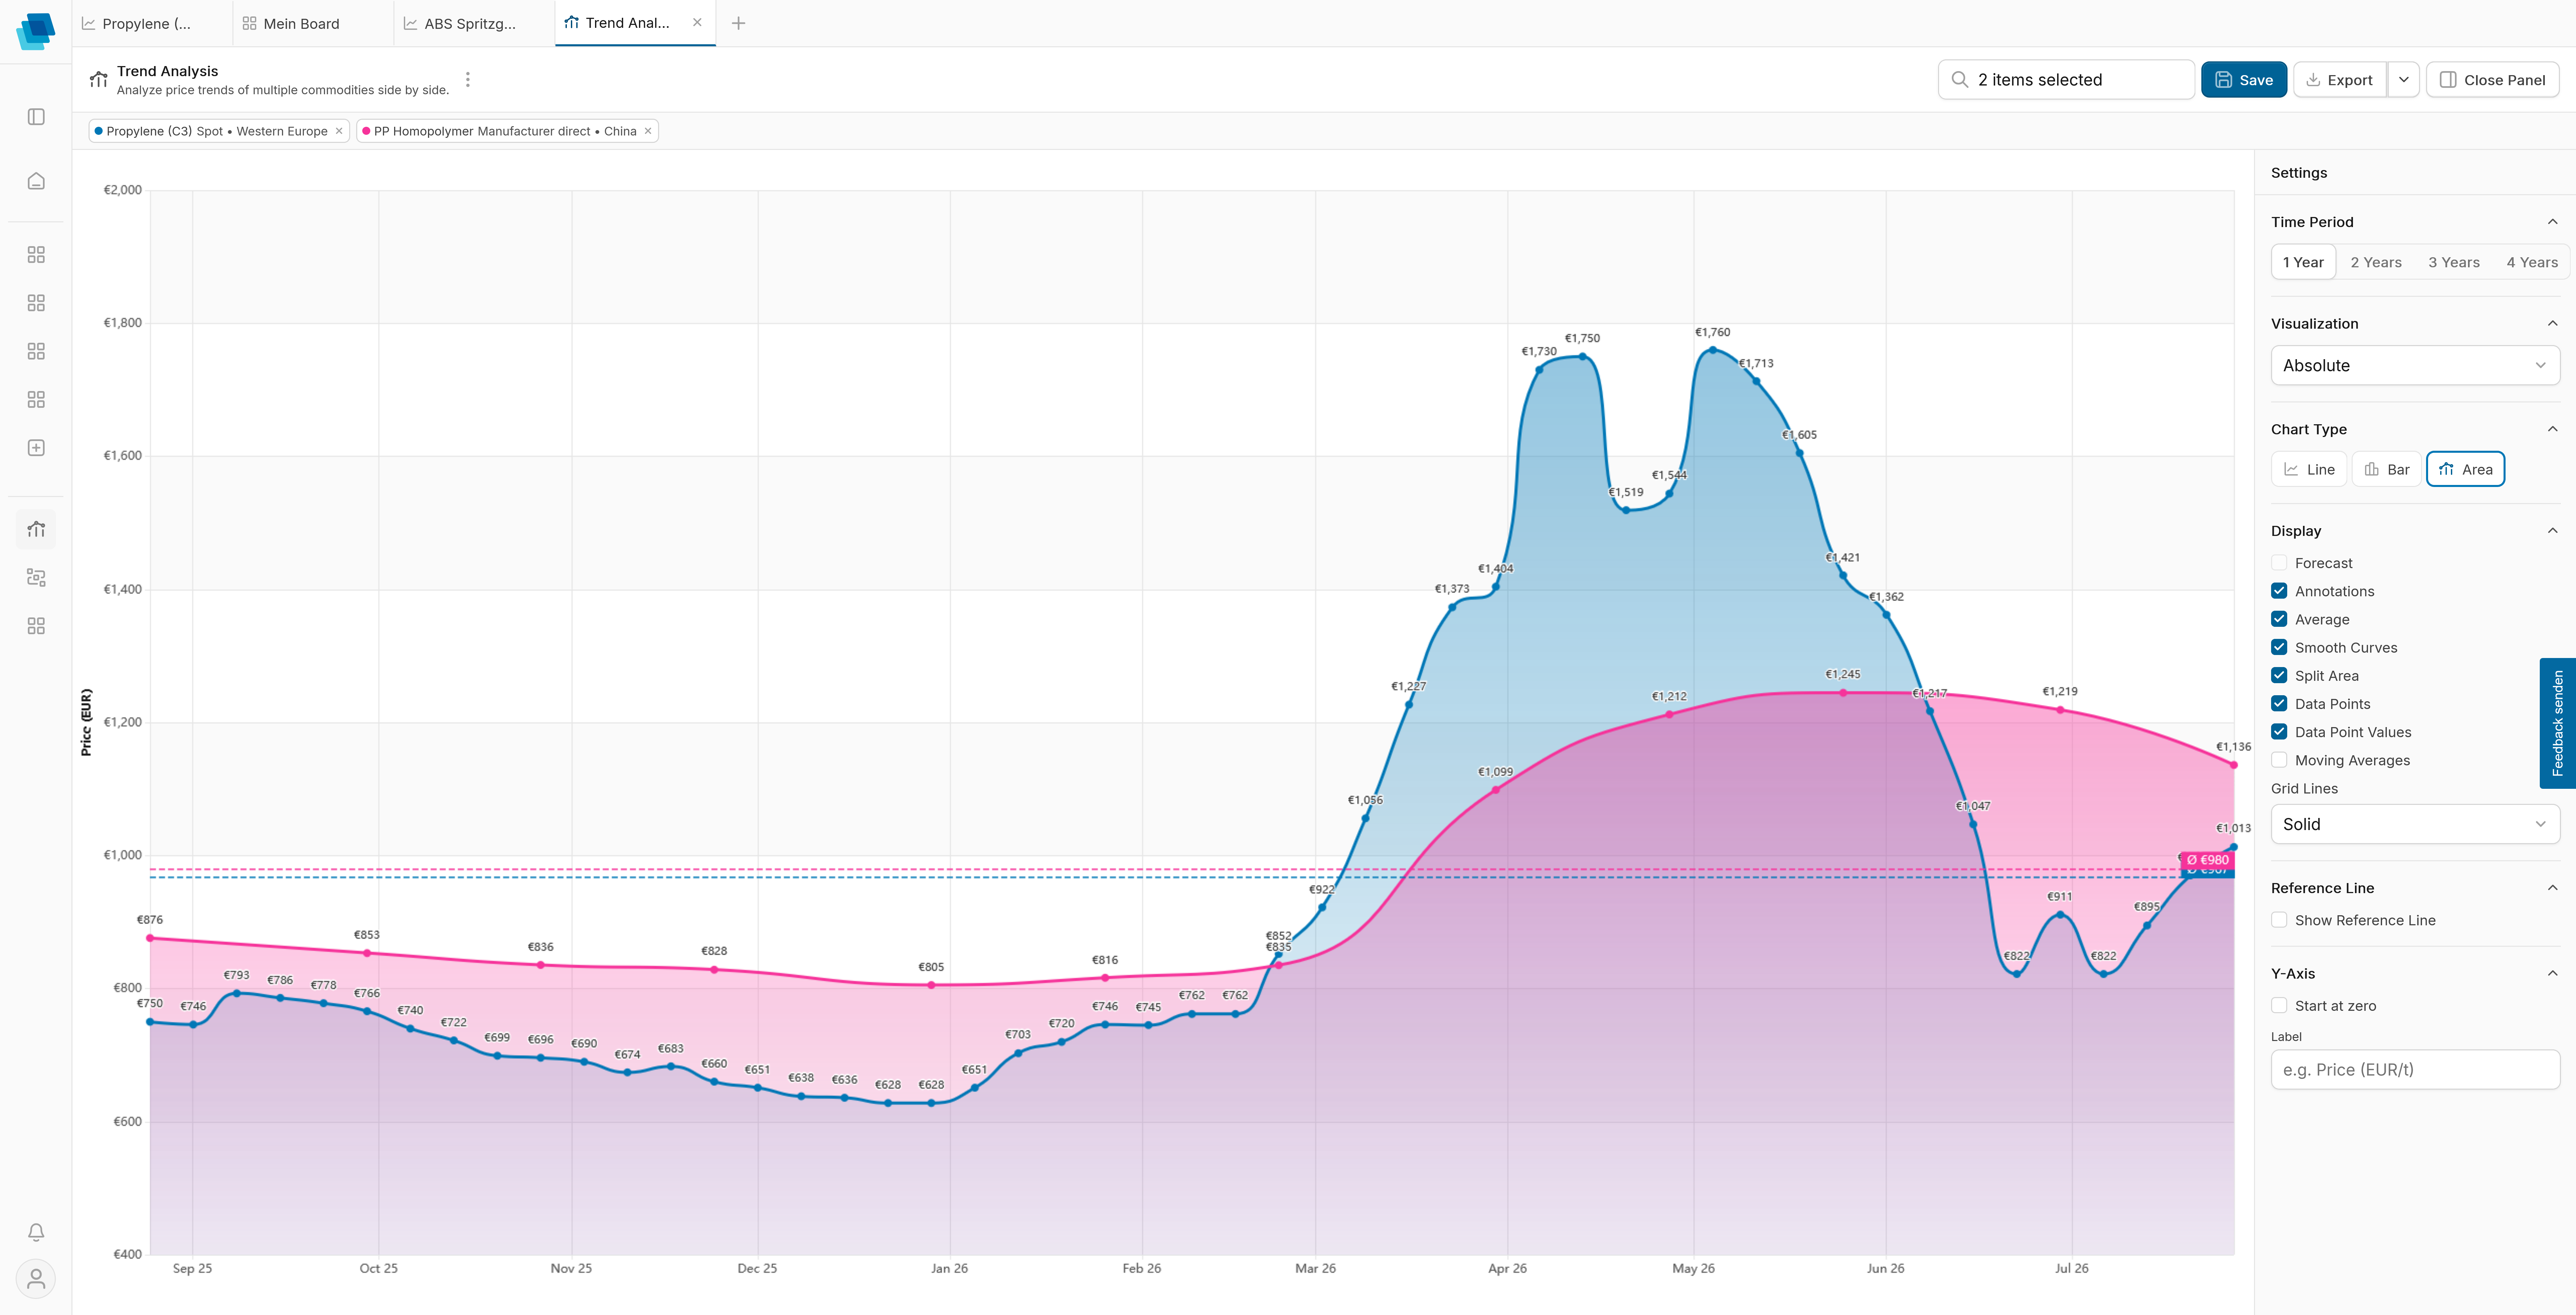Switch to the ABS Spritzg... tab
Image resolution: width=2576 pixels, height=1315 pixels.
click(x=474, y=23)
